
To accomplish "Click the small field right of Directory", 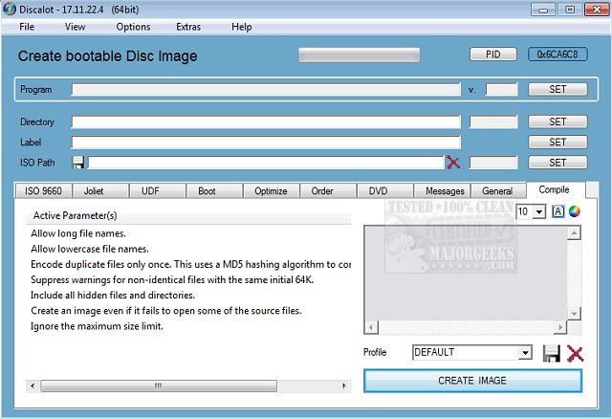I will [x=493, y=121].
